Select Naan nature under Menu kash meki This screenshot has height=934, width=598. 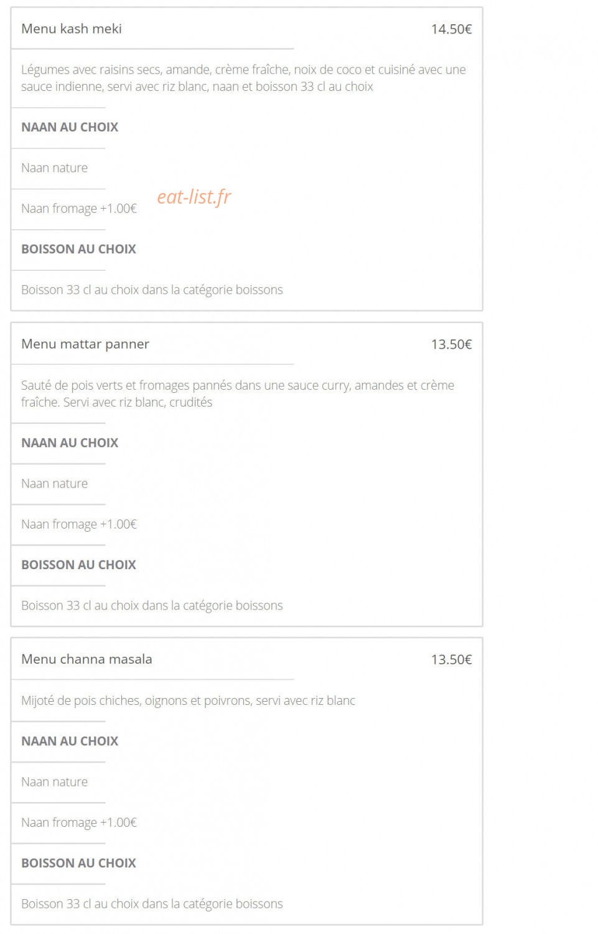pyautogui.click(x=55, y=168)
